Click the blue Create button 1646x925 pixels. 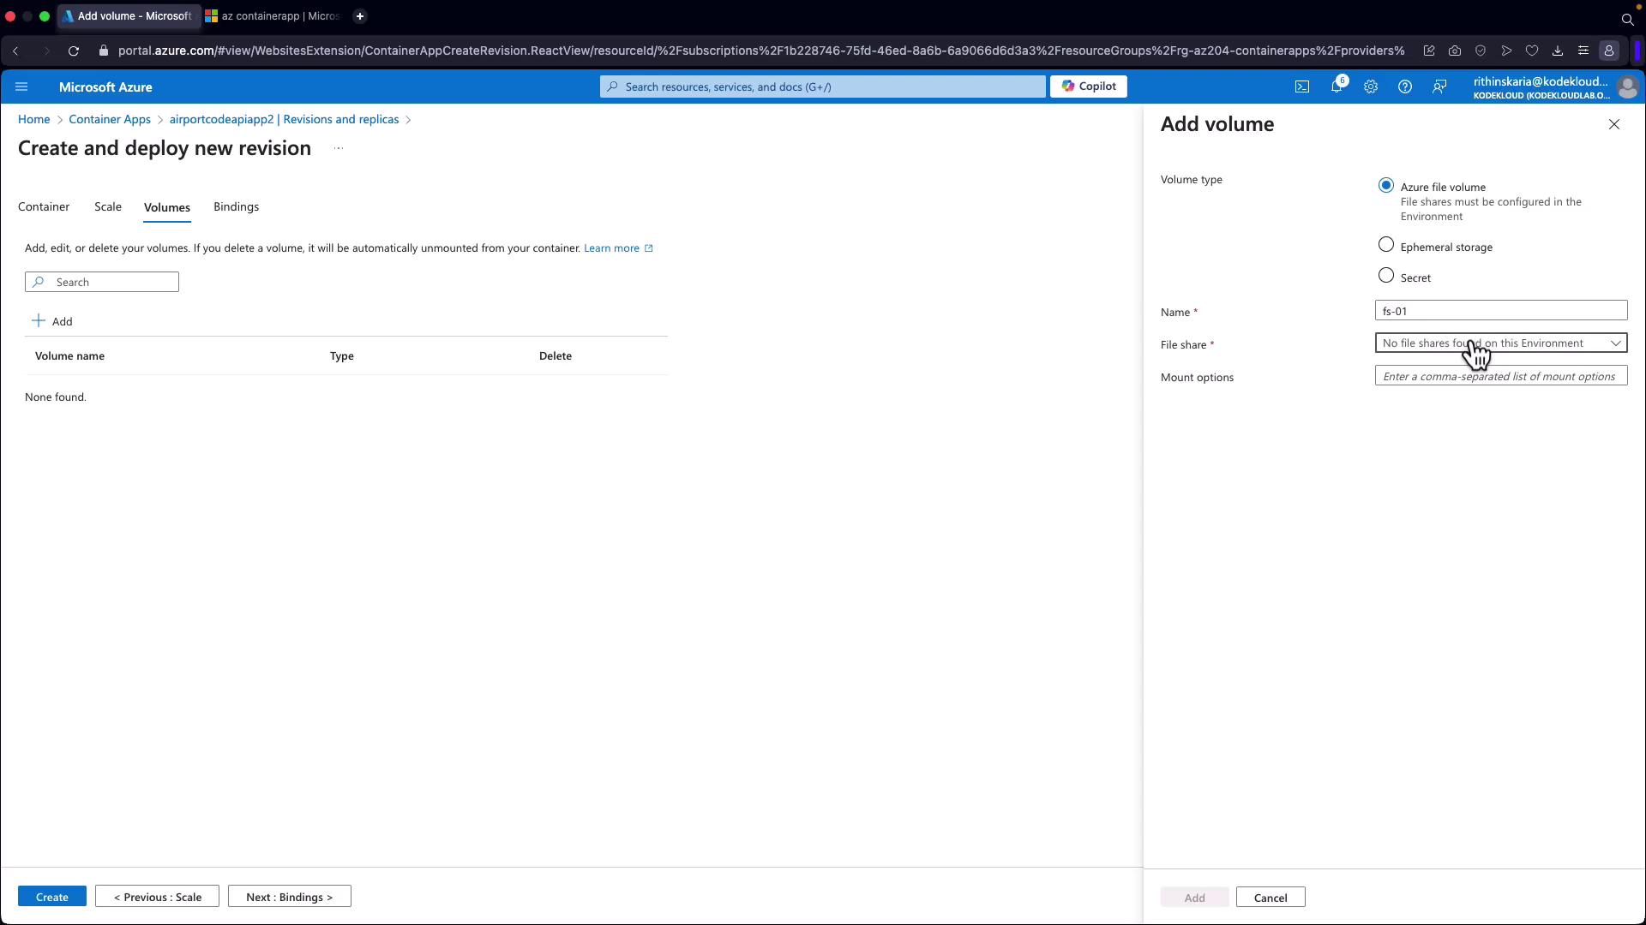51,897
